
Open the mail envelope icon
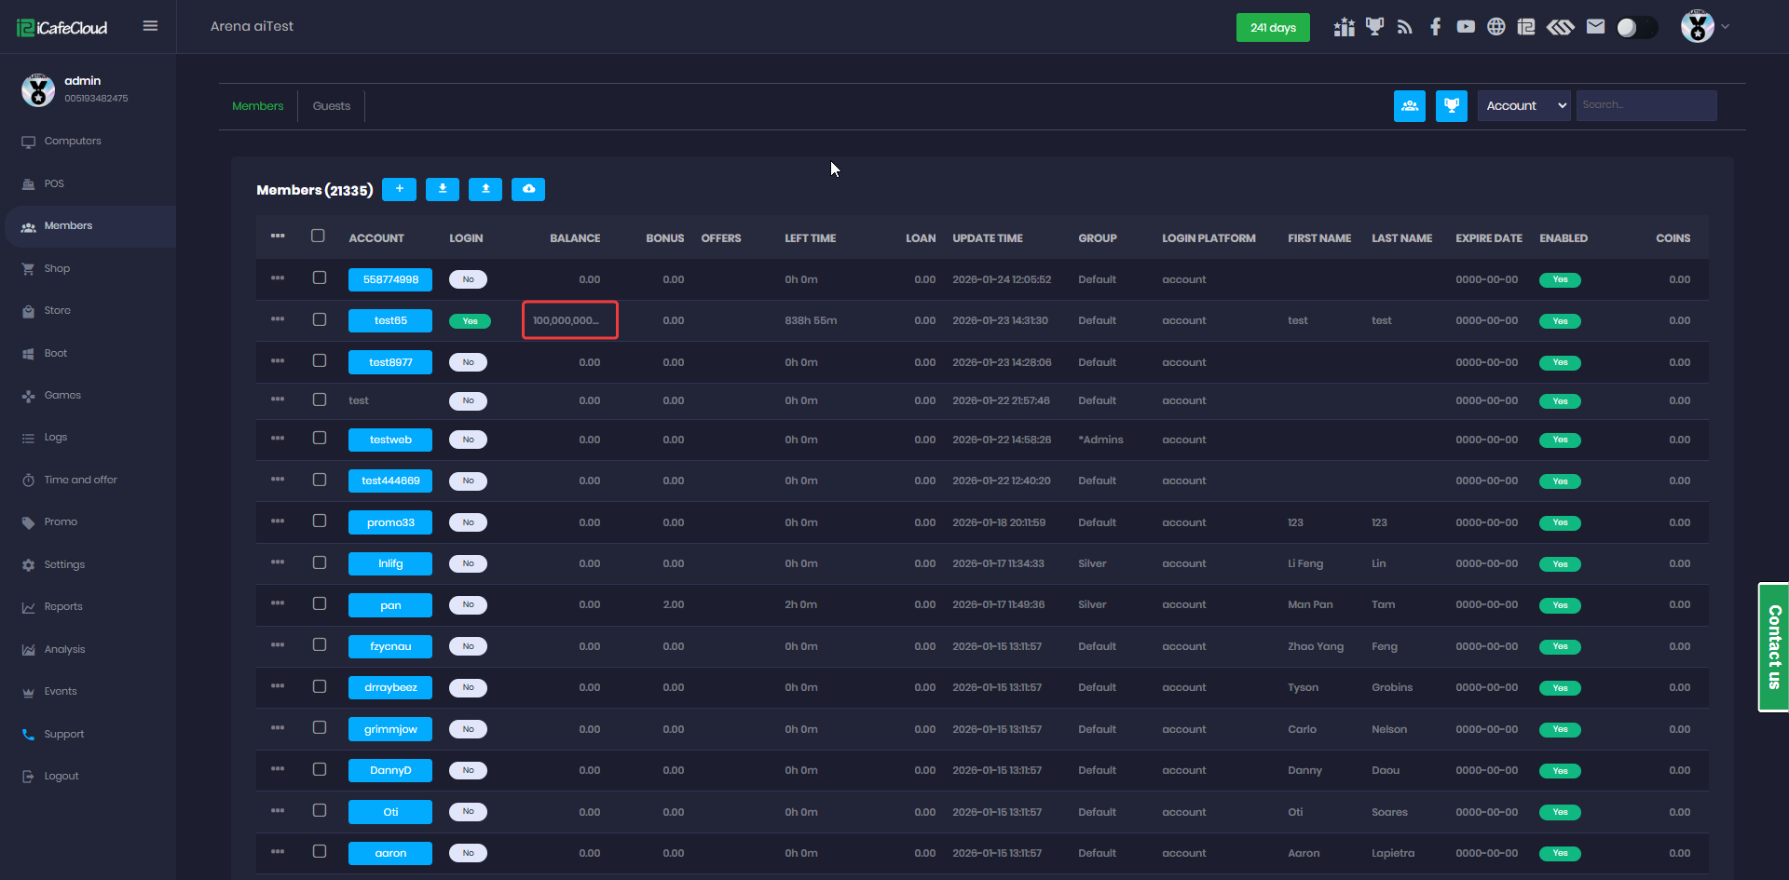(x=1595, y=27)
